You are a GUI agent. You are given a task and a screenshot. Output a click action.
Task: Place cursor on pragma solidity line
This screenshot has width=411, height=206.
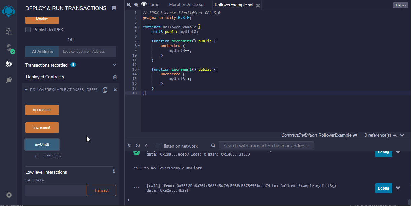[x=167, y=18]
